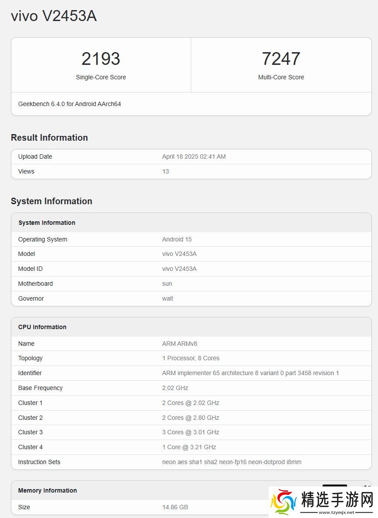Click the Cluster 4 value 1 Core @ 3.21 GHz
This screenshot has width=378, height=518.
[189, 447]
